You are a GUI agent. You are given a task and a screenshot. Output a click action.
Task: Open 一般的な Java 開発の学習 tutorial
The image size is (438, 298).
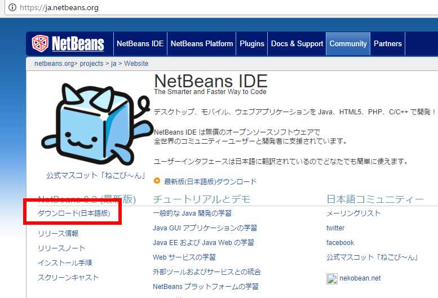[x=192, y=214]
